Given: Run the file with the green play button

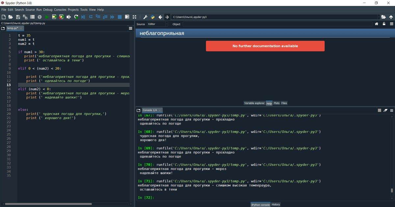Looking at the screenshot, I should tap(47, 17).
